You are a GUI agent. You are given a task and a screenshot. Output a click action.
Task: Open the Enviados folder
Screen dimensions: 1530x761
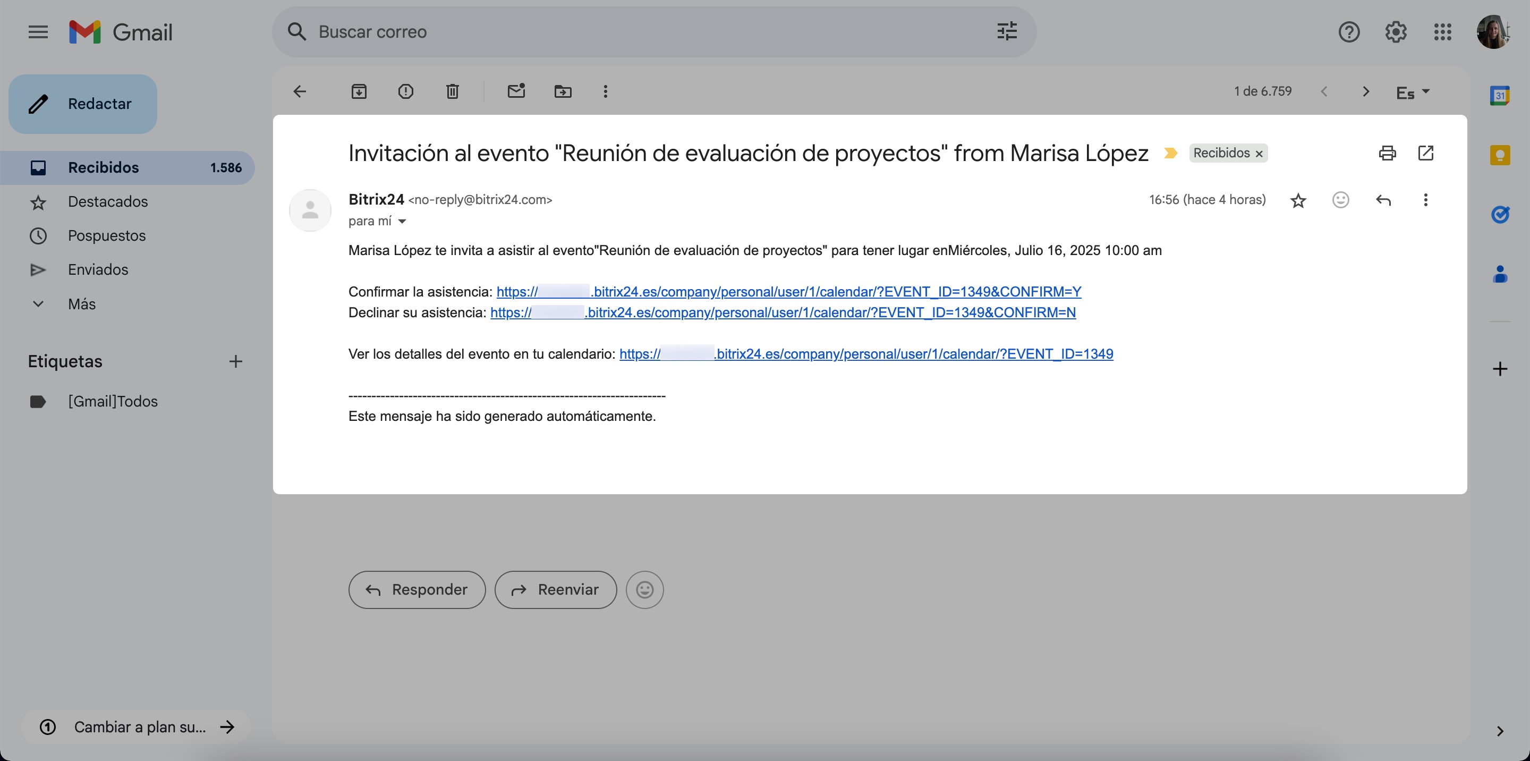click(x=127, y=270)
